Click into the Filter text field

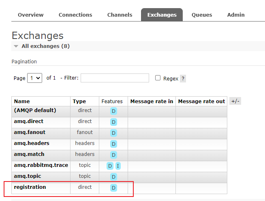[x=115, y=78]
